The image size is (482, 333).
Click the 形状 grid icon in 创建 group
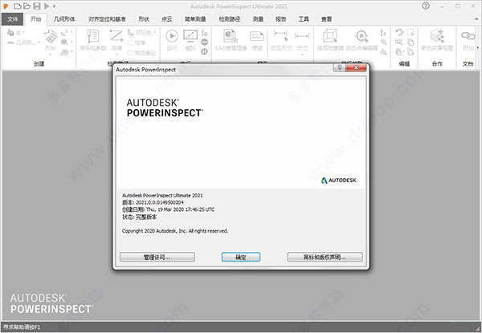click(51, 37)
